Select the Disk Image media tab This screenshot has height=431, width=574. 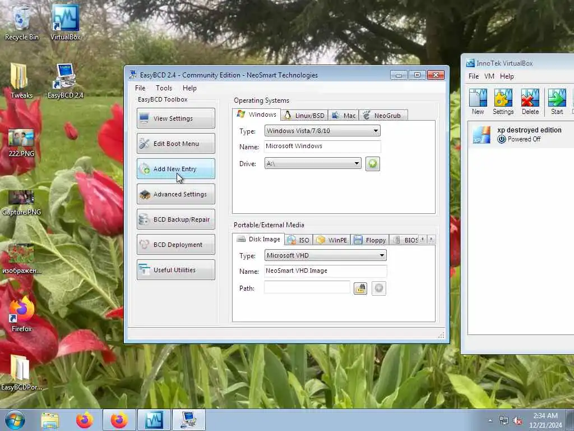click(x=258, y=239)
